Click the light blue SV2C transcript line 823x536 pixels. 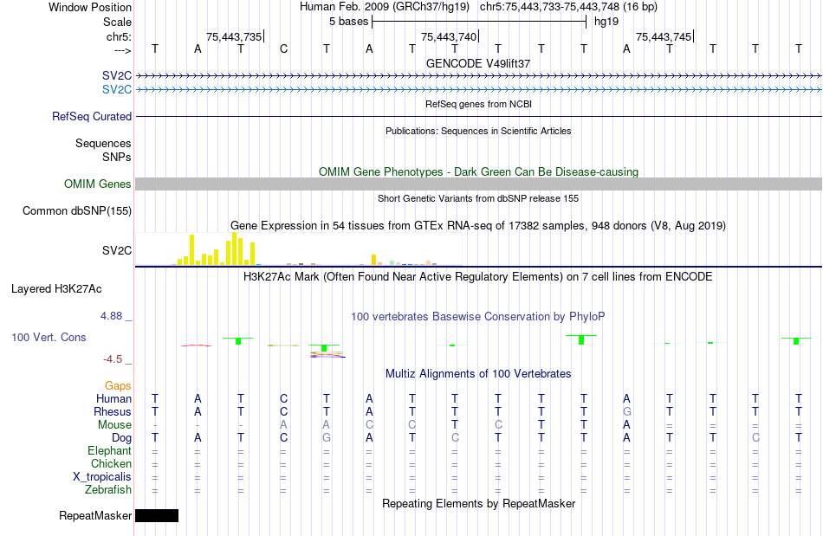coord(479,90)
